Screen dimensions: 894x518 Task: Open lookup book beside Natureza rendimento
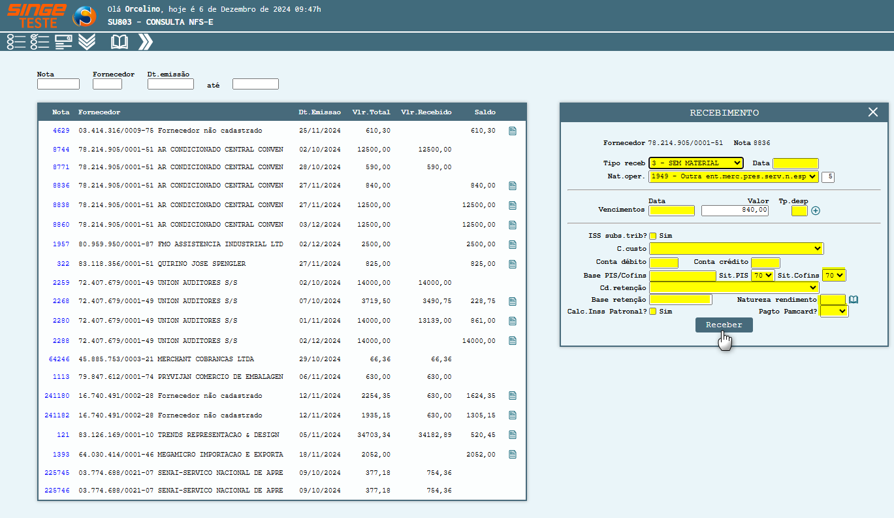(x=853, y=300)
